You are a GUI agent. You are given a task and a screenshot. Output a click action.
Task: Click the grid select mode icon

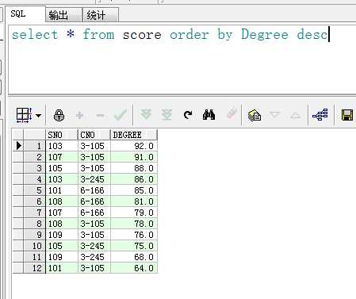tap(24, 115)
